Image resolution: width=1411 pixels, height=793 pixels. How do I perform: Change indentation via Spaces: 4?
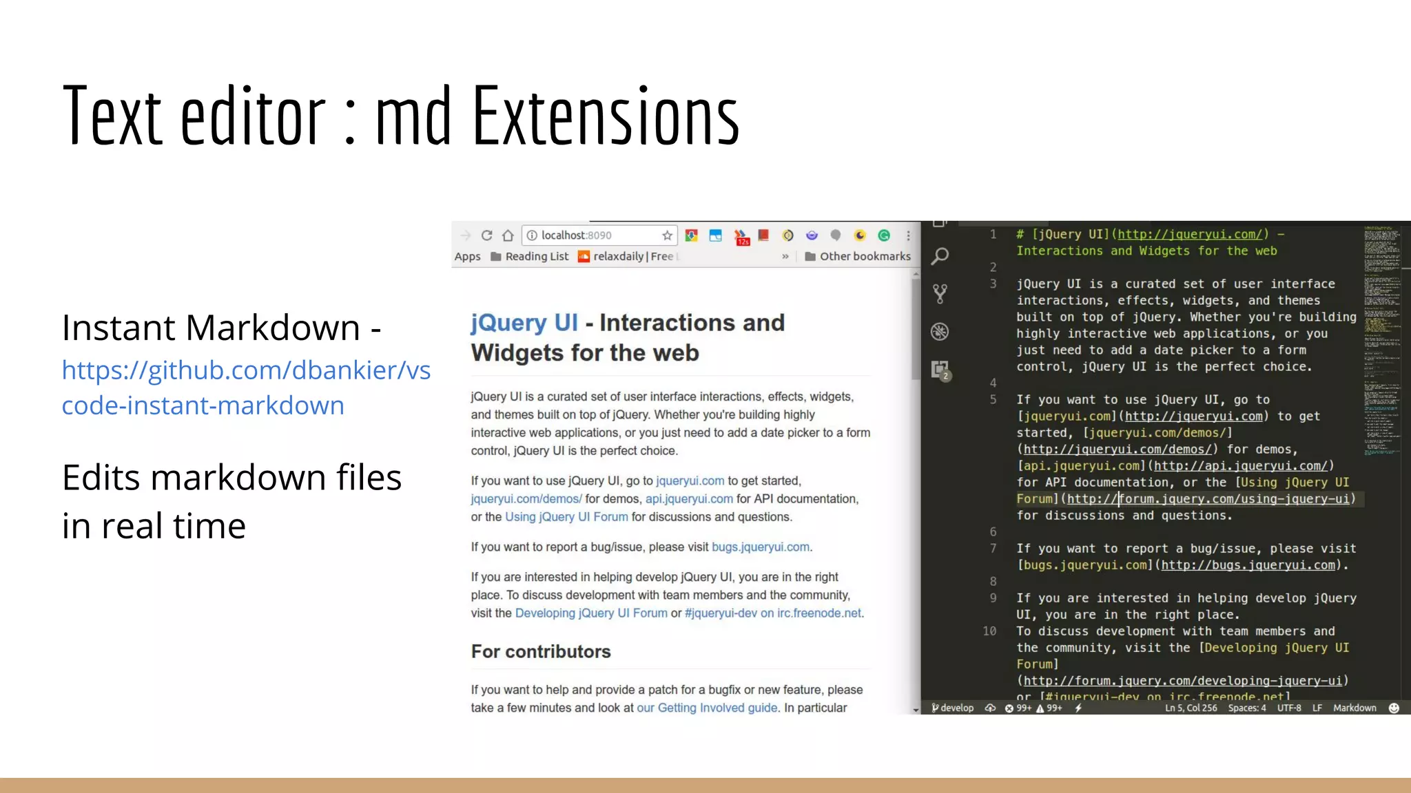click(x=1247, y=708)
